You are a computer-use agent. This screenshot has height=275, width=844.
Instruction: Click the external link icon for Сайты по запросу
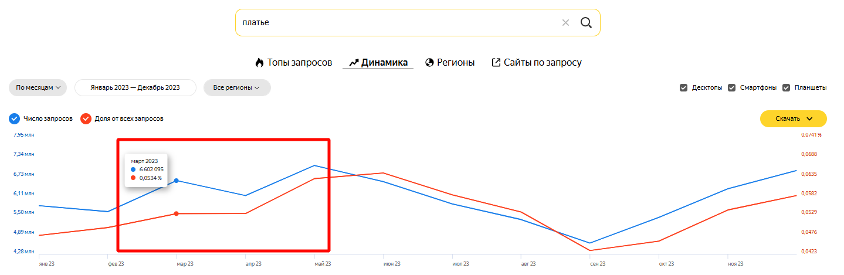[496, 63]
